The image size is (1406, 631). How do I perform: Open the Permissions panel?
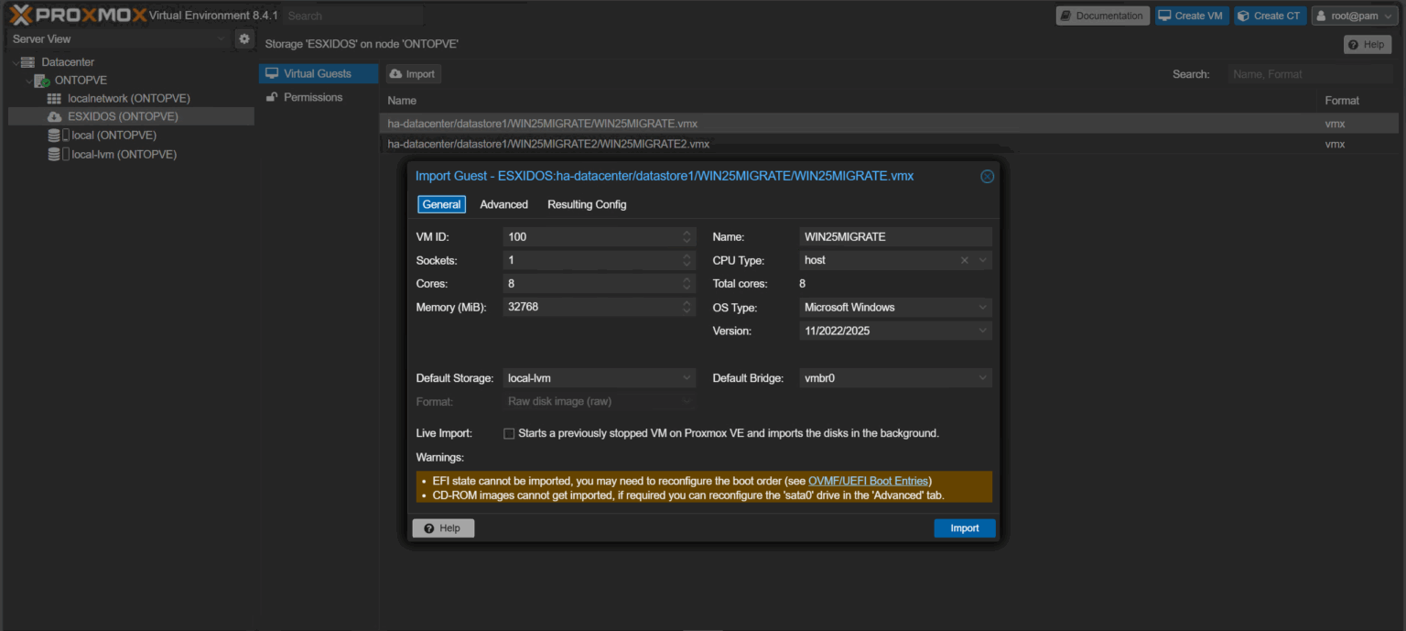318,97
